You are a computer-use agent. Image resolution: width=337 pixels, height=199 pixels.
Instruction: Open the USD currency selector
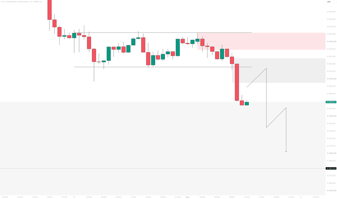click(x=329, y=2)
